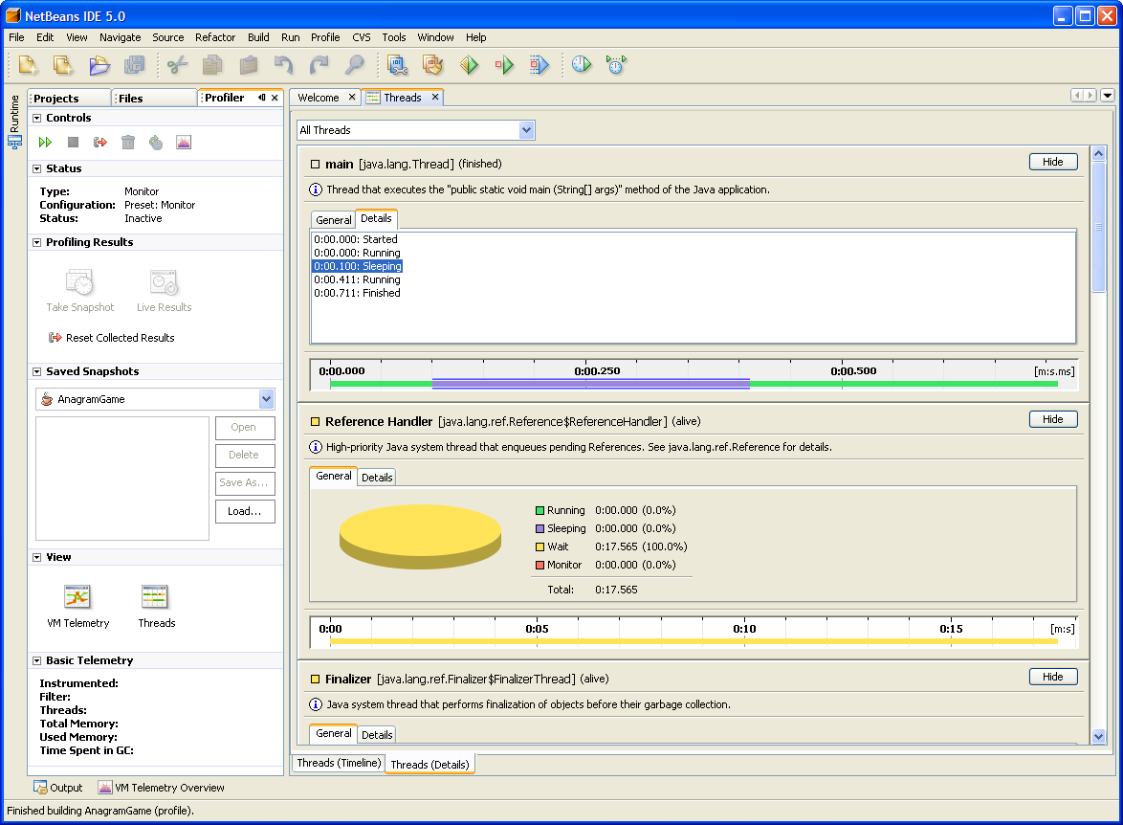This screenshot has height=825, width=1123.
Task: Switch to the Welcome tab
Action: [x=318, y=98]
